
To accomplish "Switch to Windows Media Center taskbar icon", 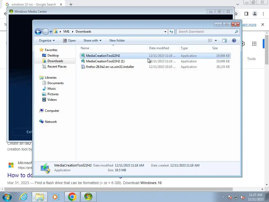I will (x=88, y=197).
